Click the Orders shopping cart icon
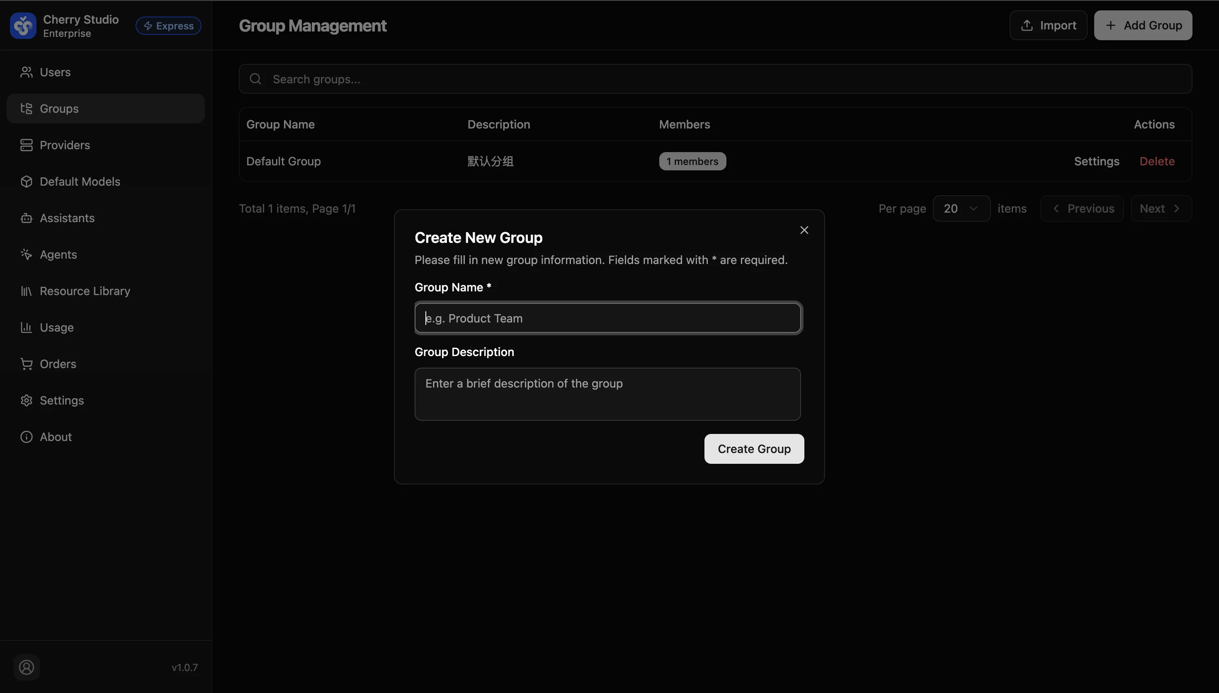1219x693 pixels. (x=26, y=364)
